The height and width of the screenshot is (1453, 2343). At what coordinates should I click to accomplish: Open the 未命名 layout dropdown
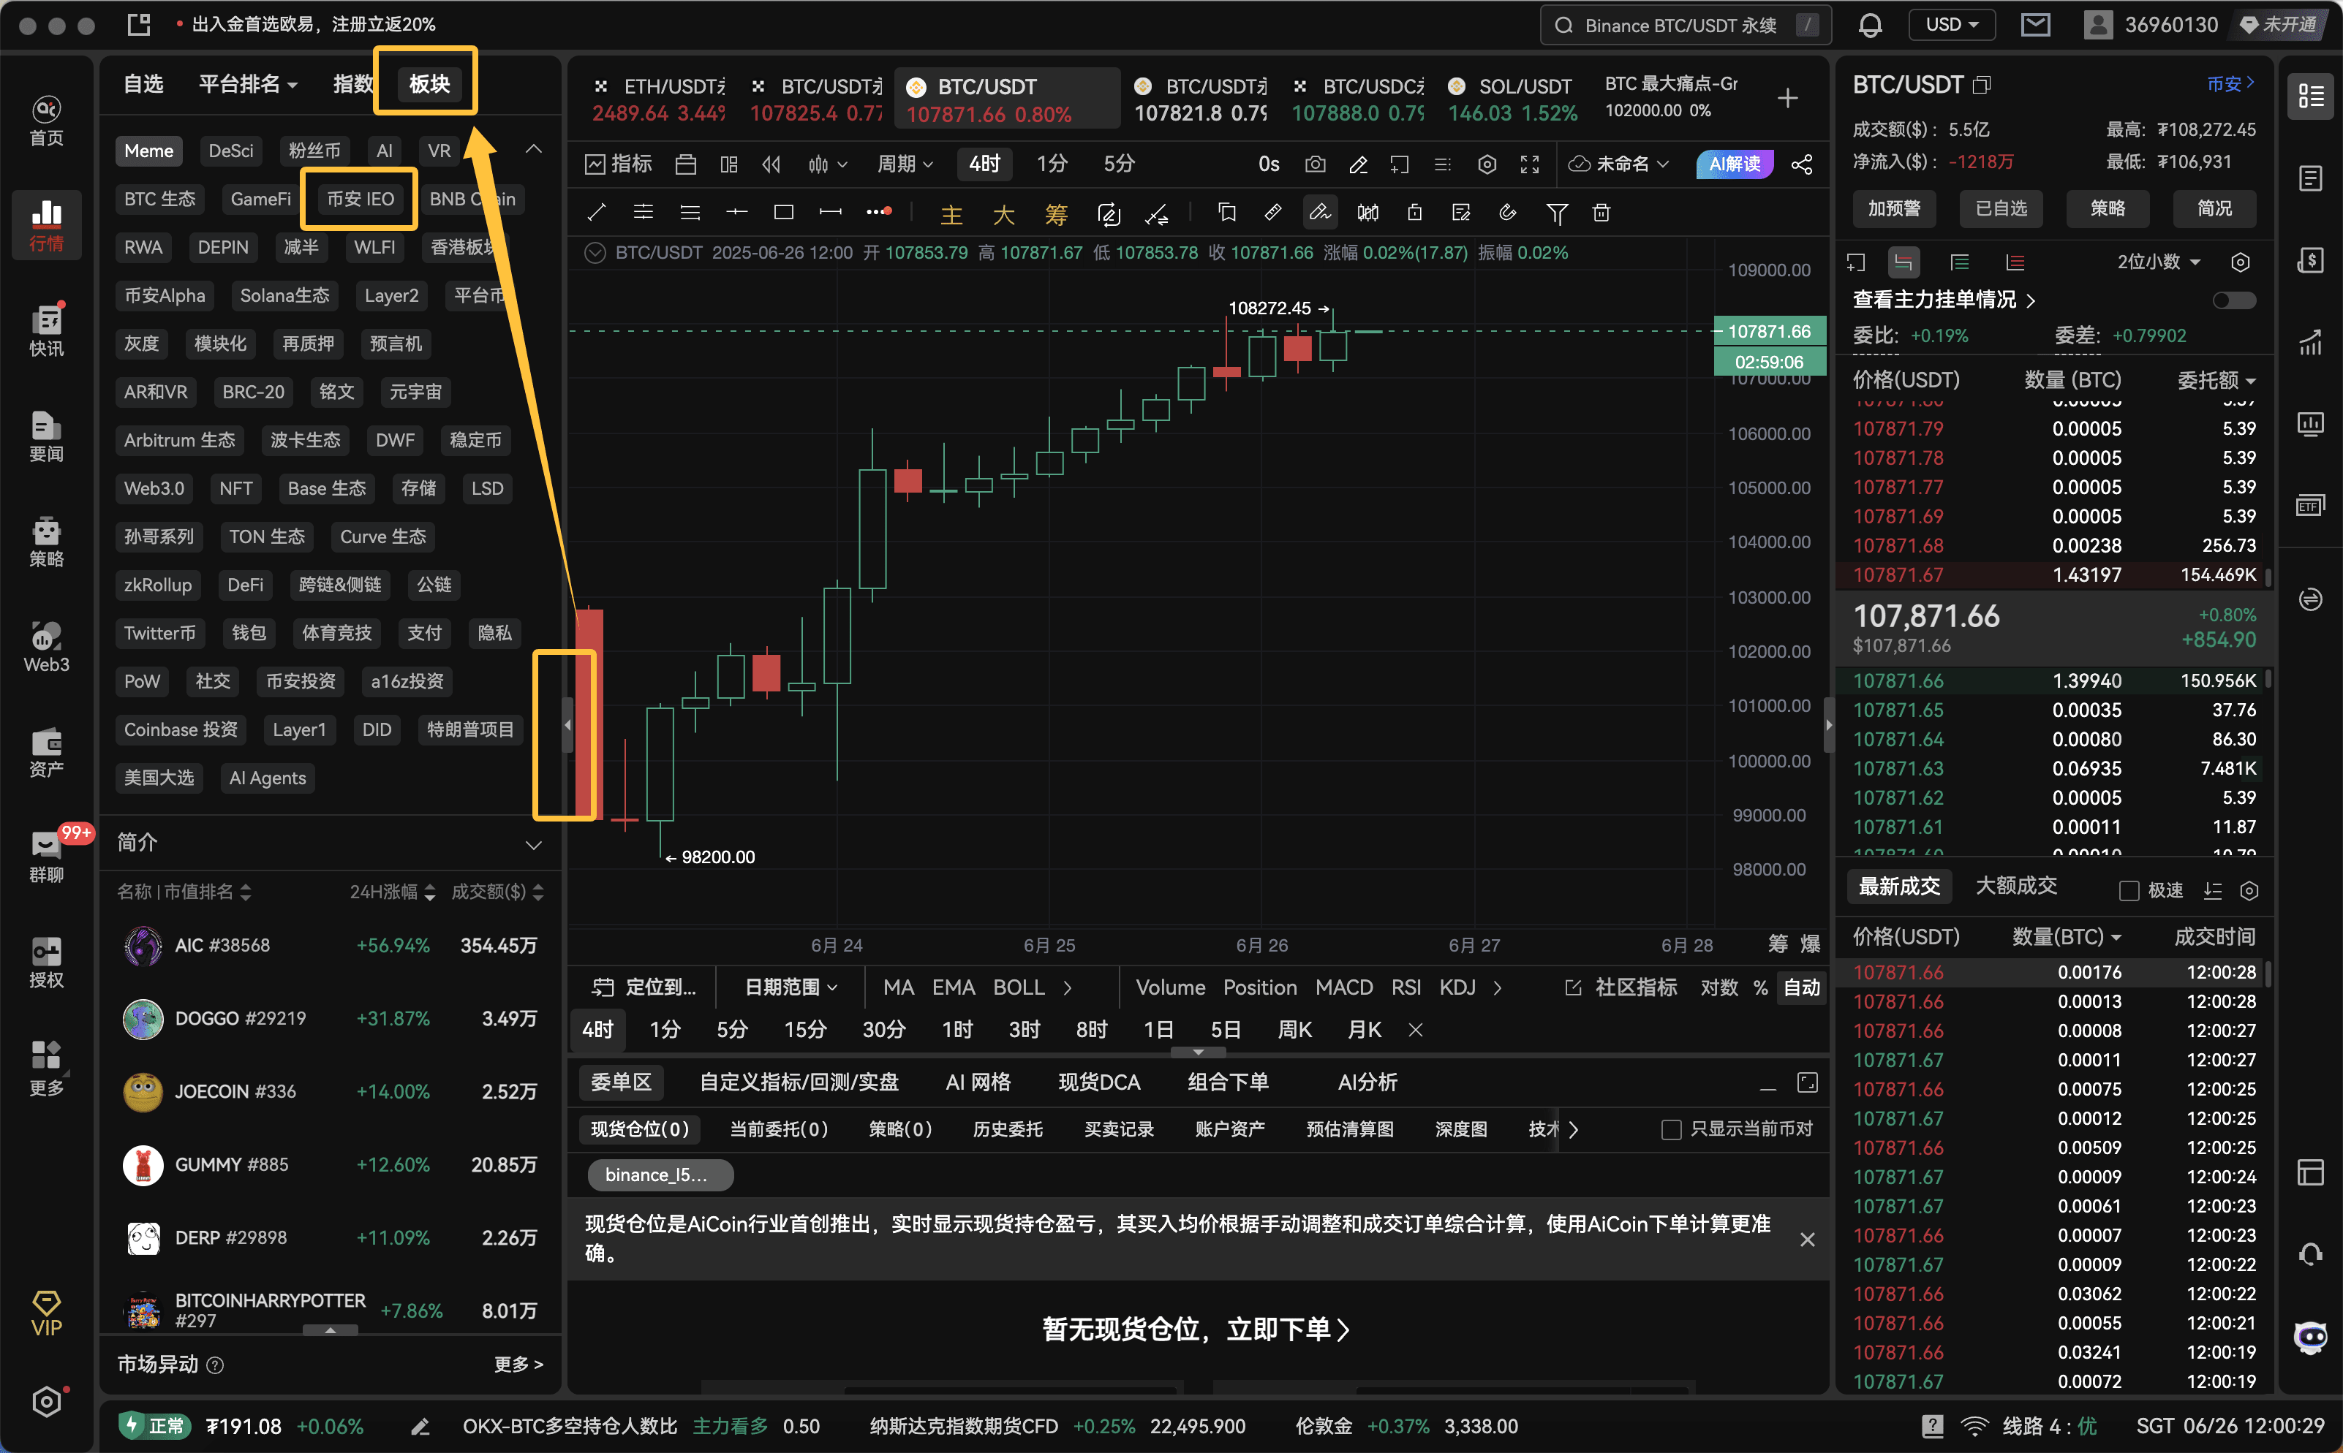point(1620,164)
